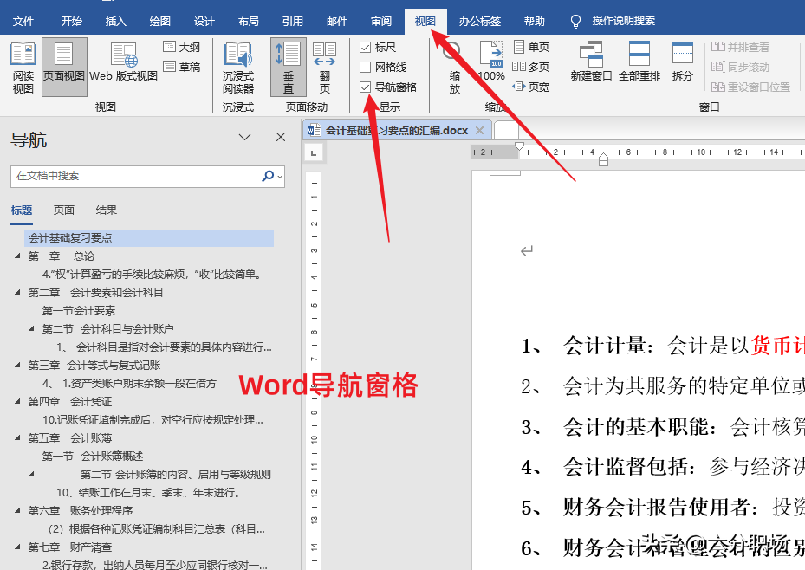
Task: Collapse 第一章 总论 heading
Action: [17, 256]
